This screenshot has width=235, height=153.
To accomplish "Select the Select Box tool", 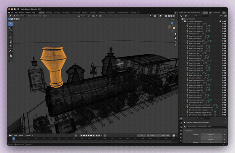I will click(x=11, y=24).
